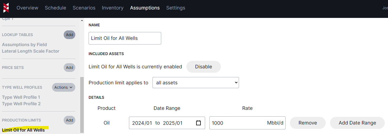Open the calendar picker in the Date Range field
This screenshot has height=134, width=388.
click(198, 123)
